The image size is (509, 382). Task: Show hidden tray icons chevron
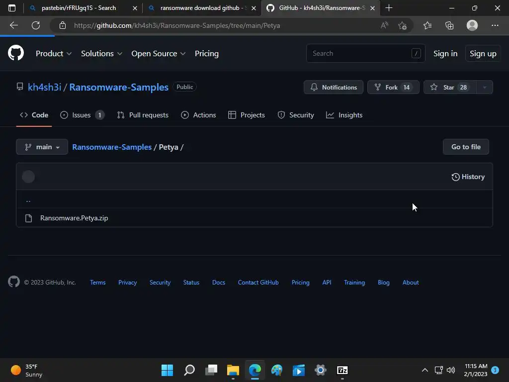coord(425,370)
